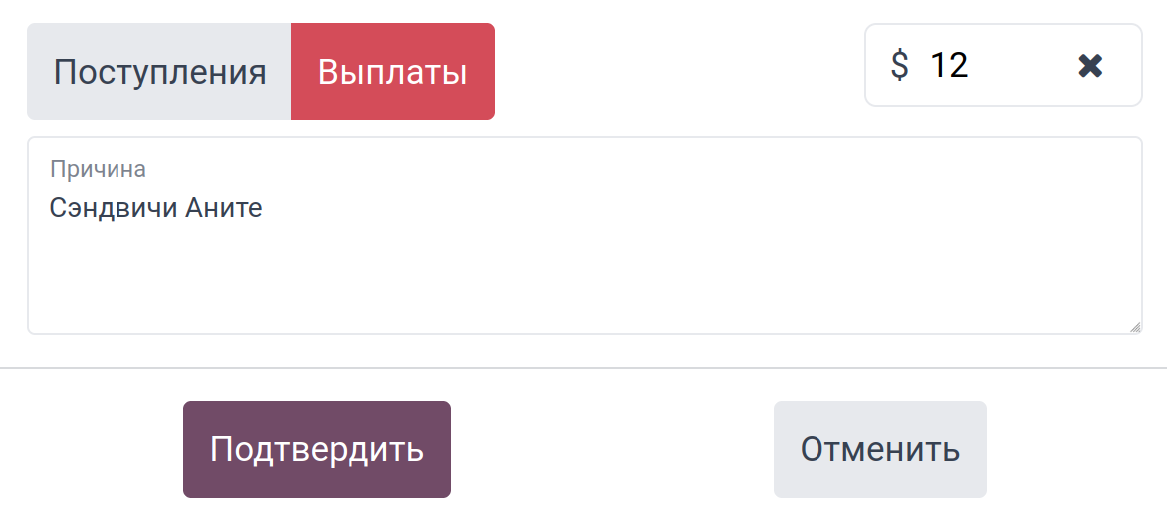
Task: Click the dollar currency symbol
Action: 899,66
